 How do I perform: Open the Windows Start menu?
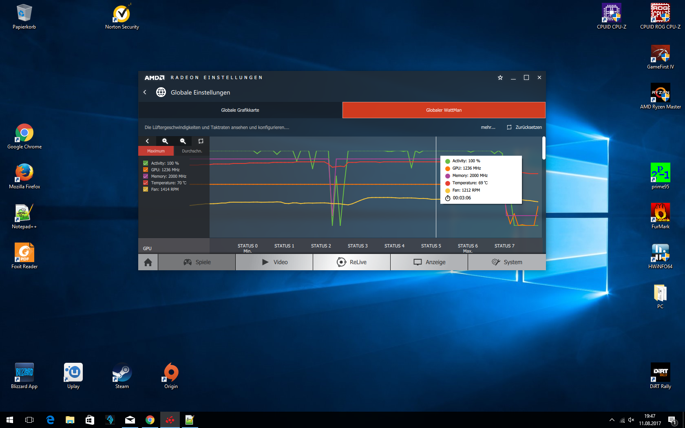tap(10, 420)
